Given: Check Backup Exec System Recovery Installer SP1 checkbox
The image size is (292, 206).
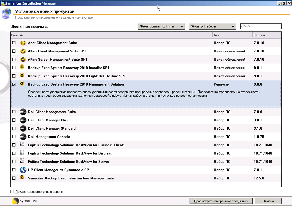Looking at the screenshot, I should (x=14, y=68).
